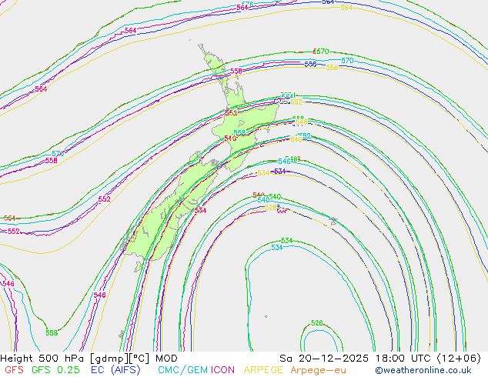Click the yellow 564 label at the top

tap(346, 8)
